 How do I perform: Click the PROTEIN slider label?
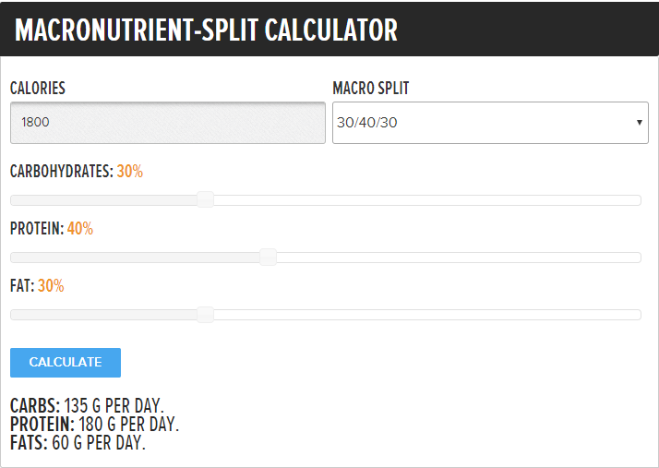[x=36, y=229]
